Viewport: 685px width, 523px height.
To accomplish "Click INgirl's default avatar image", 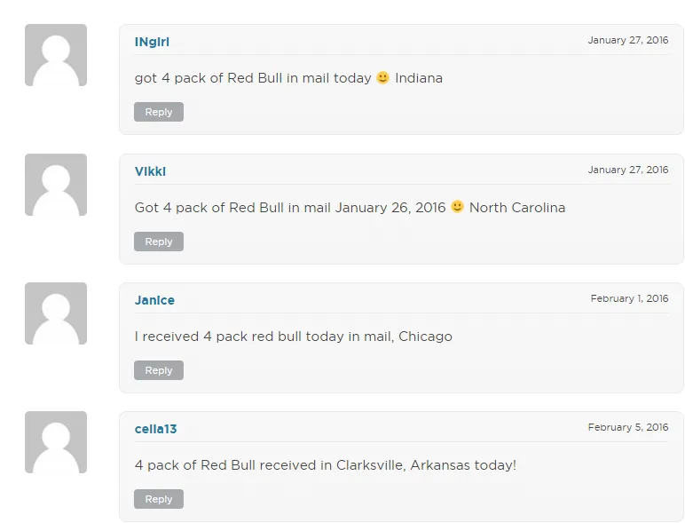I will click(x=56, y=55).
